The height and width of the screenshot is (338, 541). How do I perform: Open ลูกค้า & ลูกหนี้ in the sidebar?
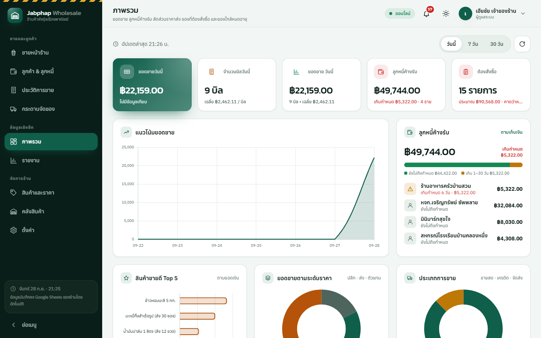(51, 71)
